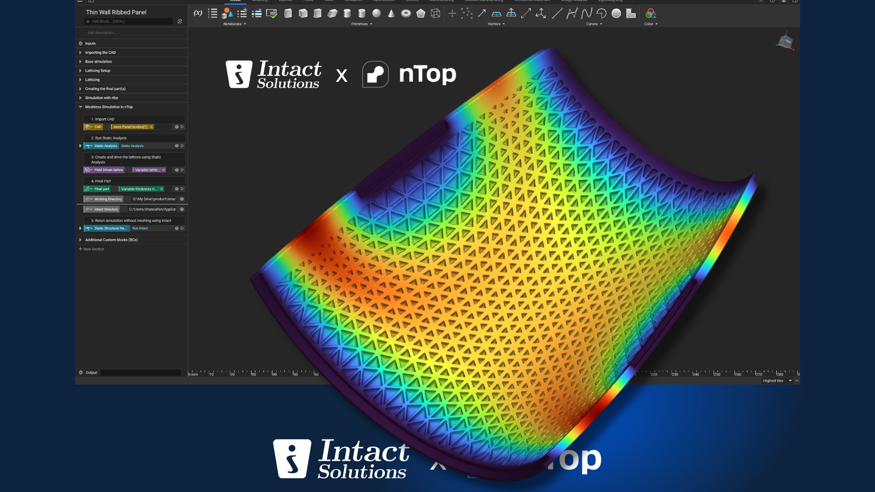Click the checklist notebook icon with green checkmark
Viewport: 875px width, 492px height.
[x=271, y=13]
